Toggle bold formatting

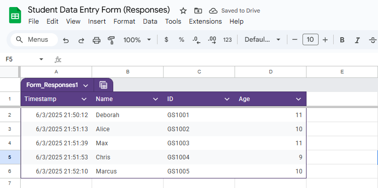coord(342,40)
